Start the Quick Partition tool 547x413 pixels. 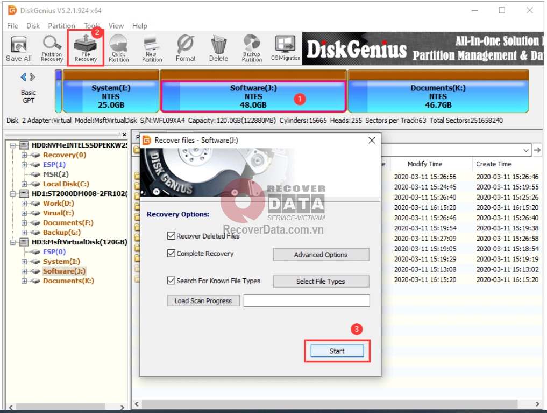(x=119, y=49)
